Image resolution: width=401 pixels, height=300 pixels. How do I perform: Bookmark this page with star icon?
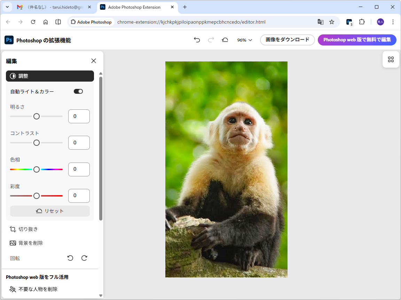(x=332, y=22)
